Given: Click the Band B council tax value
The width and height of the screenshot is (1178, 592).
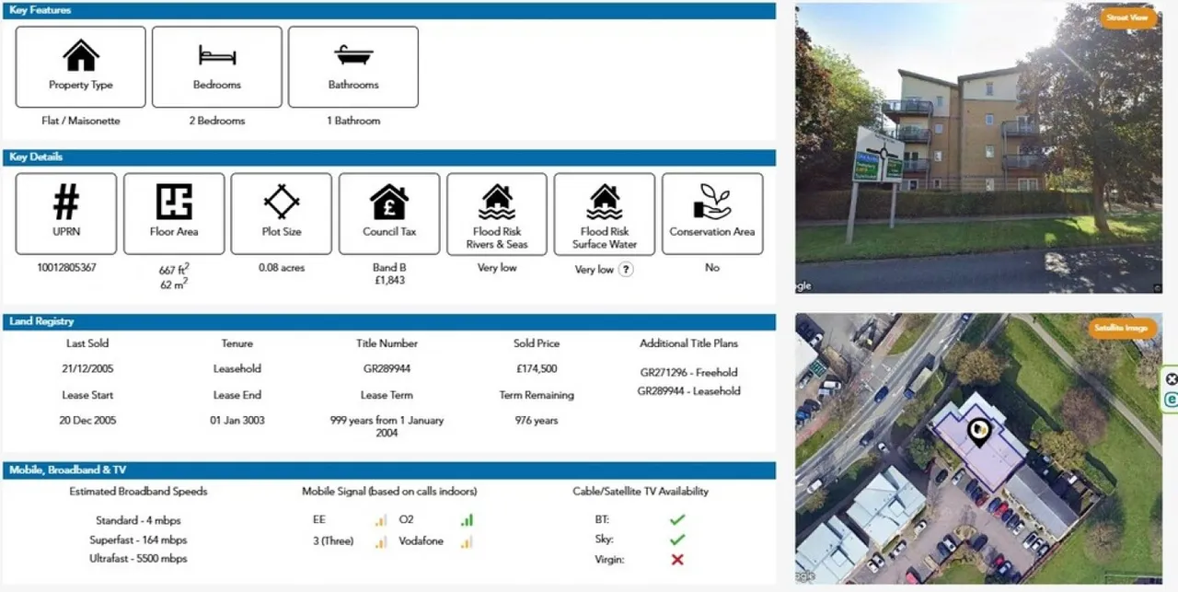Looking at the screenshot, I should click(389, 268).
